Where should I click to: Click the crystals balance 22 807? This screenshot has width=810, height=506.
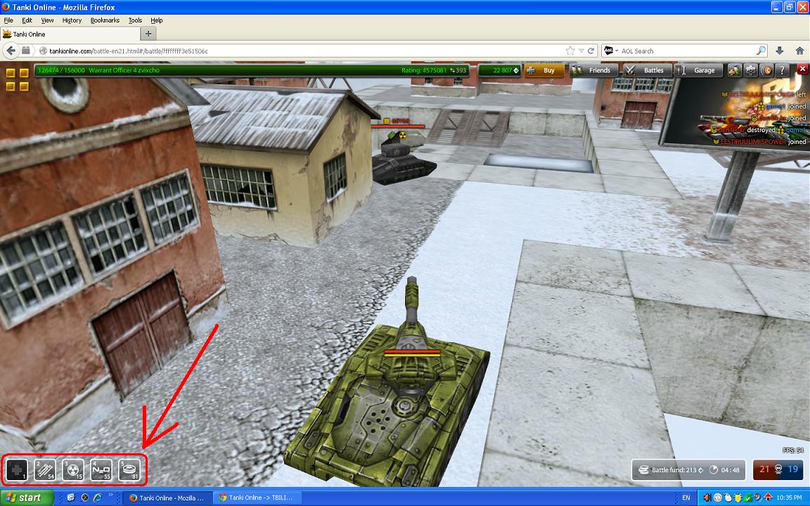point(499,70)
